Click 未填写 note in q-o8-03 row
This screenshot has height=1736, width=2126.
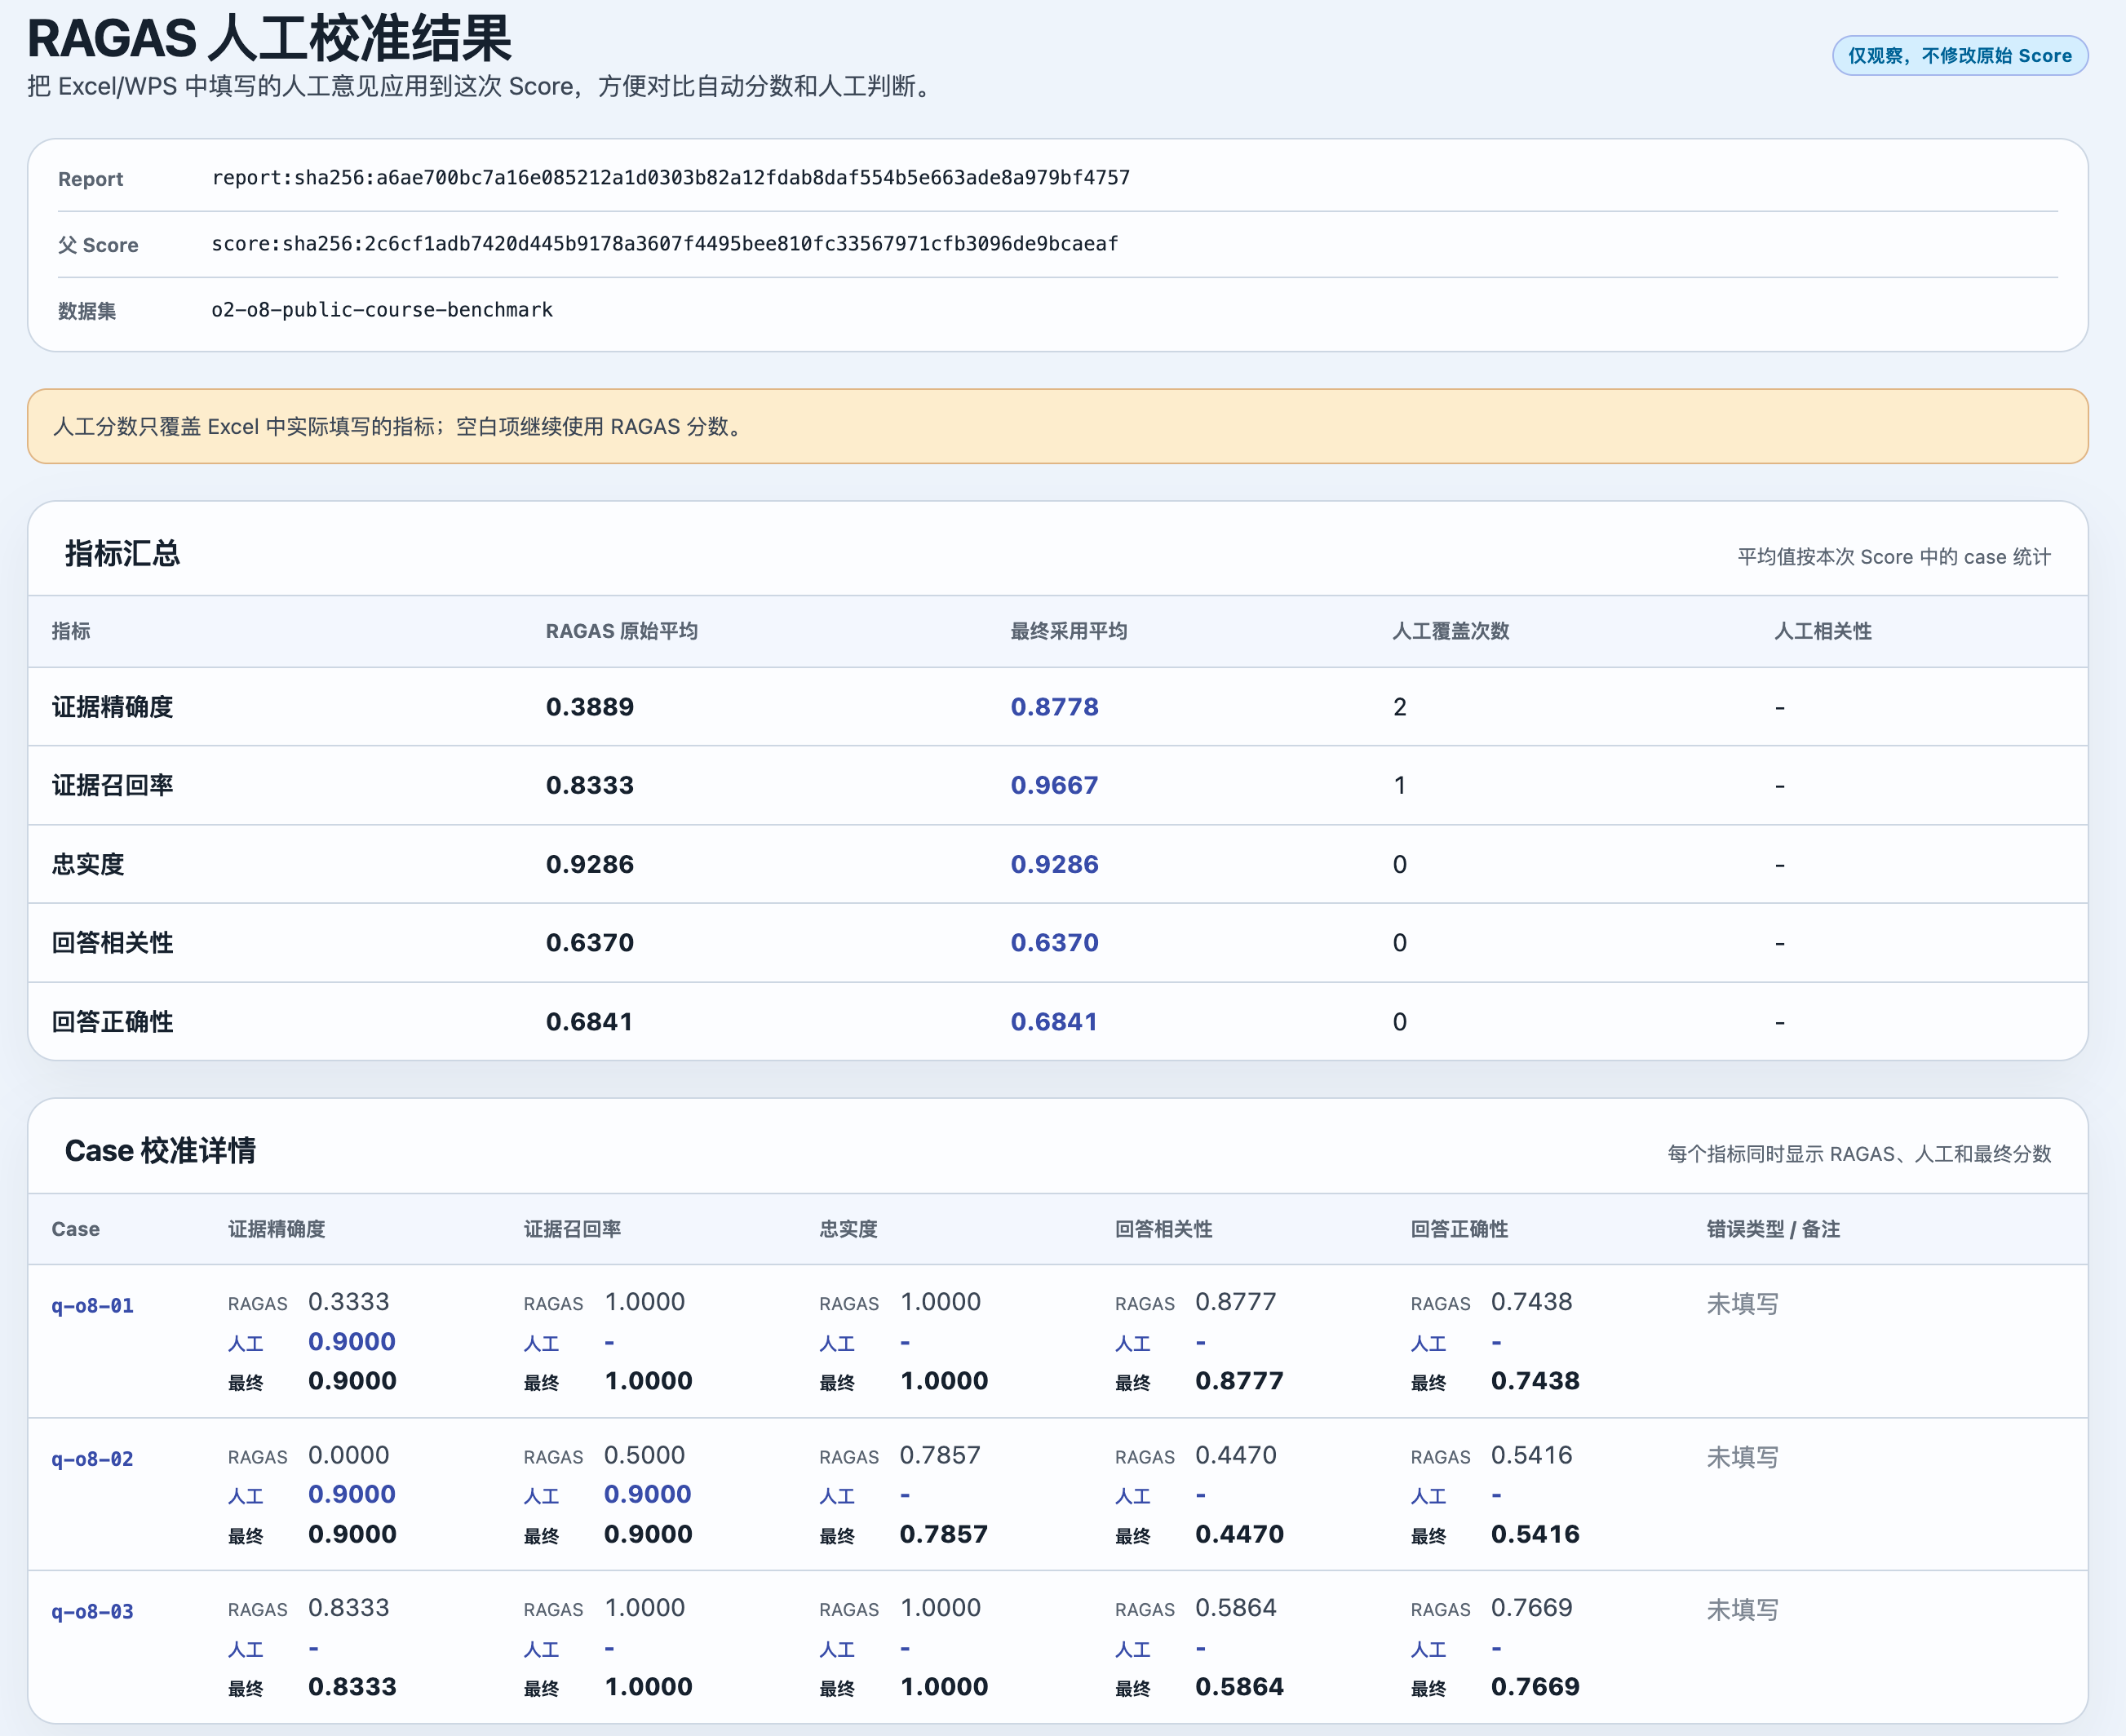1742,1610
